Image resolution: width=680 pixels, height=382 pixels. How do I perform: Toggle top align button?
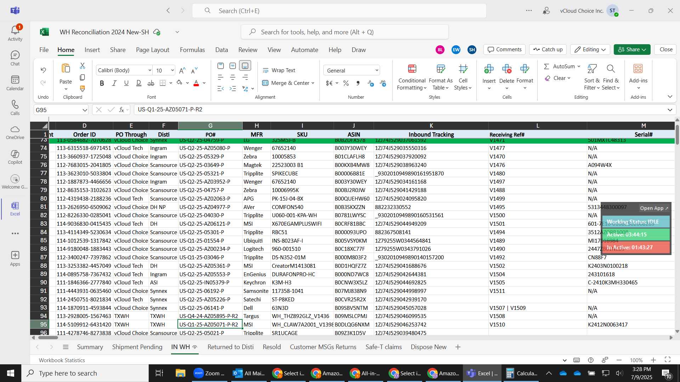point(220,66)
